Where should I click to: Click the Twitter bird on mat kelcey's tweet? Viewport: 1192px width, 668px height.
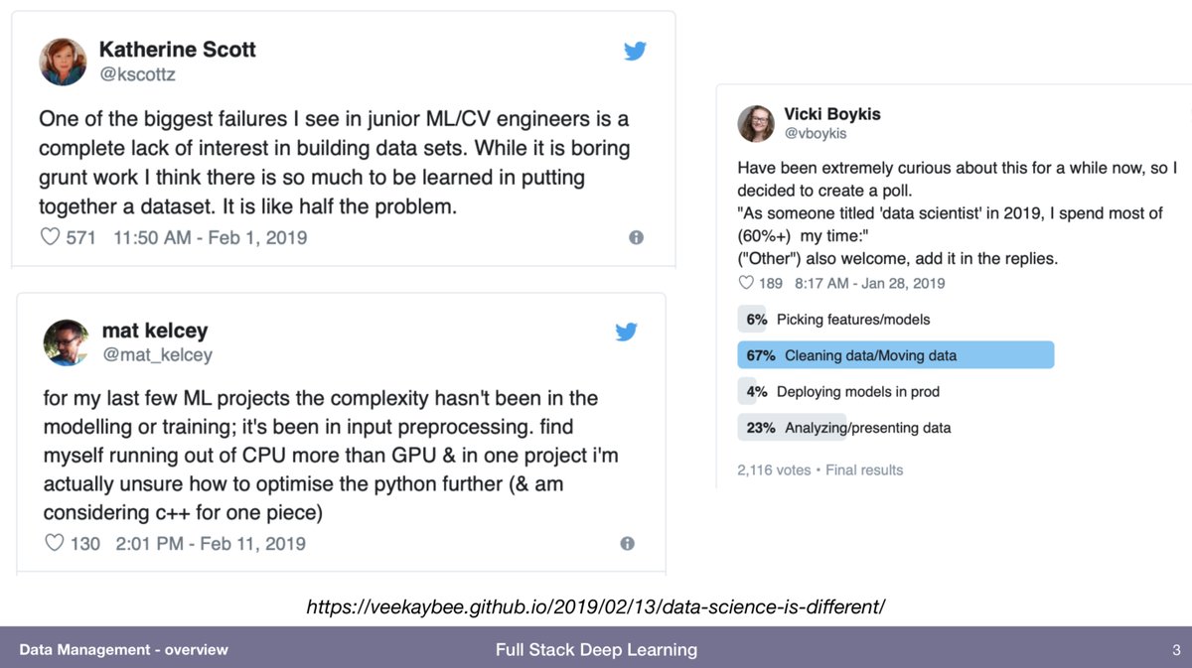coord(626,333)
